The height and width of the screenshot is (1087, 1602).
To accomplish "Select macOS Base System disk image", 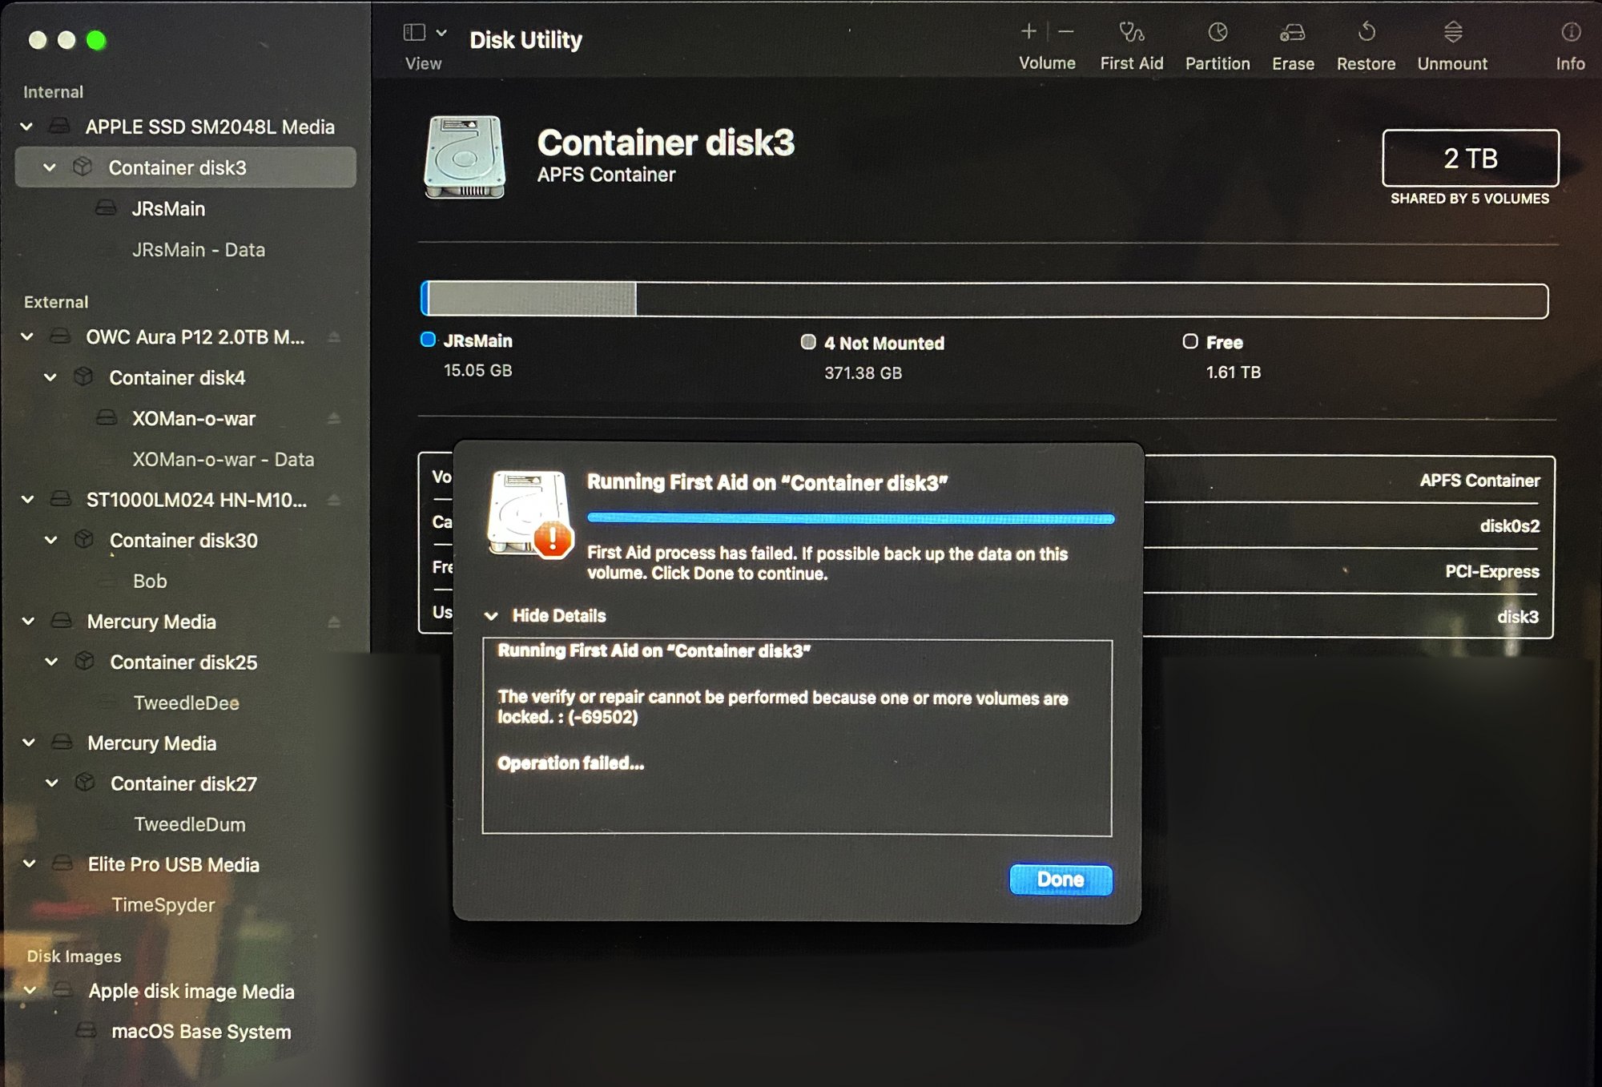I will tap(200, 1032).
